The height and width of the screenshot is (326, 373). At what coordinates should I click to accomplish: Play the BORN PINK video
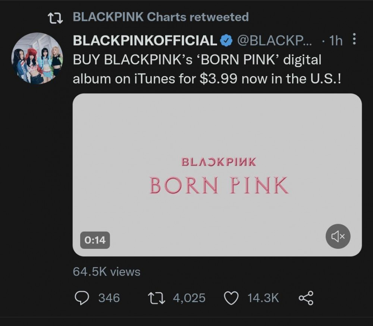click(217, 175)
